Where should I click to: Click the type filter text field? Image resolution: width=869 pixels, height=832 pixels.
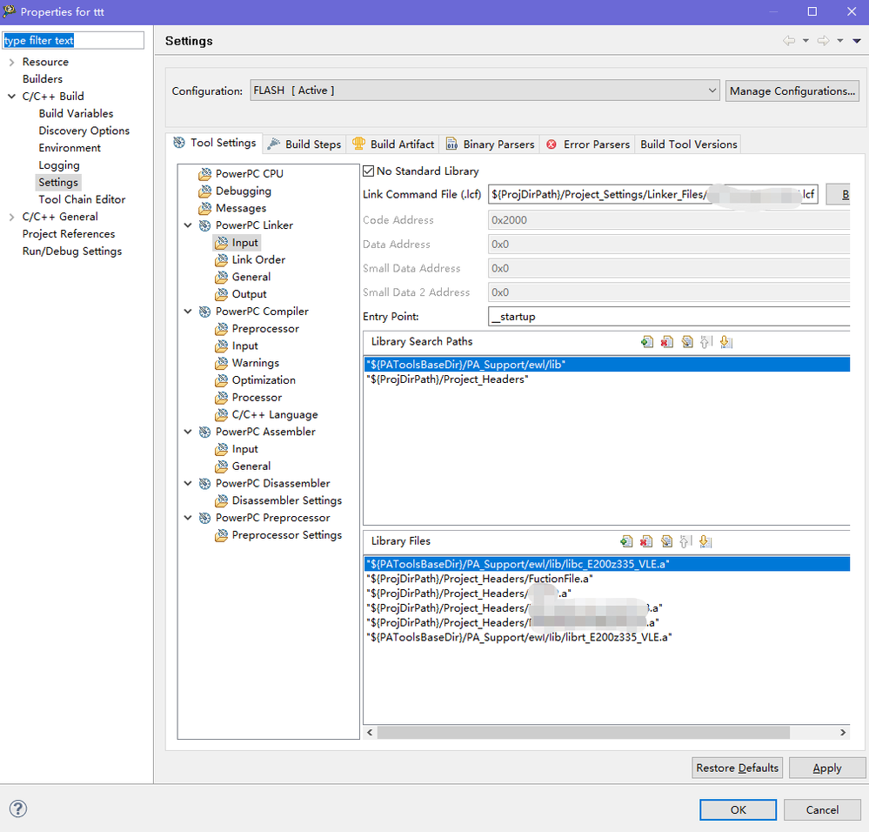[73, 40]
